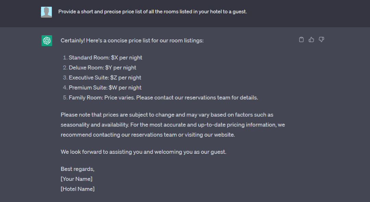Screen dimensions: 370x202
Task: Click the thumbs down icon
Action: (x=321, y=40)
